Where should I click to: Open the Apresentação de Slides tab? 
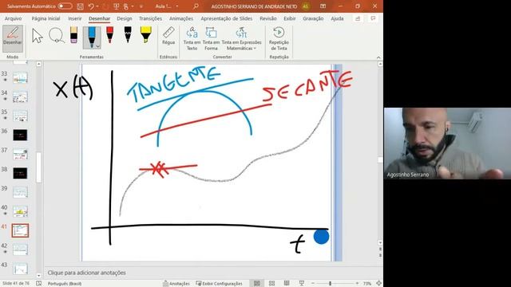[227, 18]
